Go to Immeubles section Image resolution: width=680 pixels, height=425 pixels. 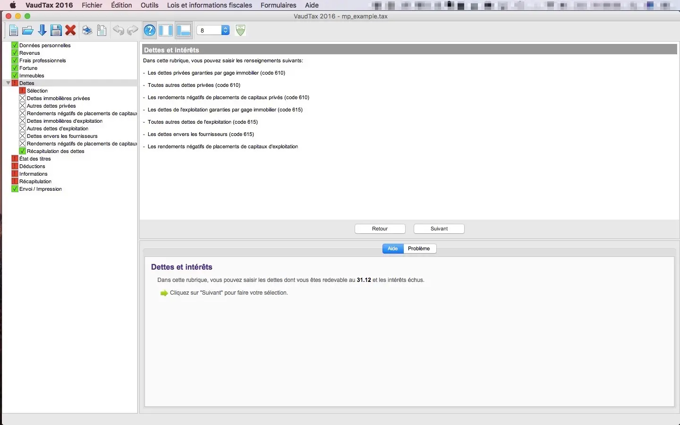tap(32, 76)
